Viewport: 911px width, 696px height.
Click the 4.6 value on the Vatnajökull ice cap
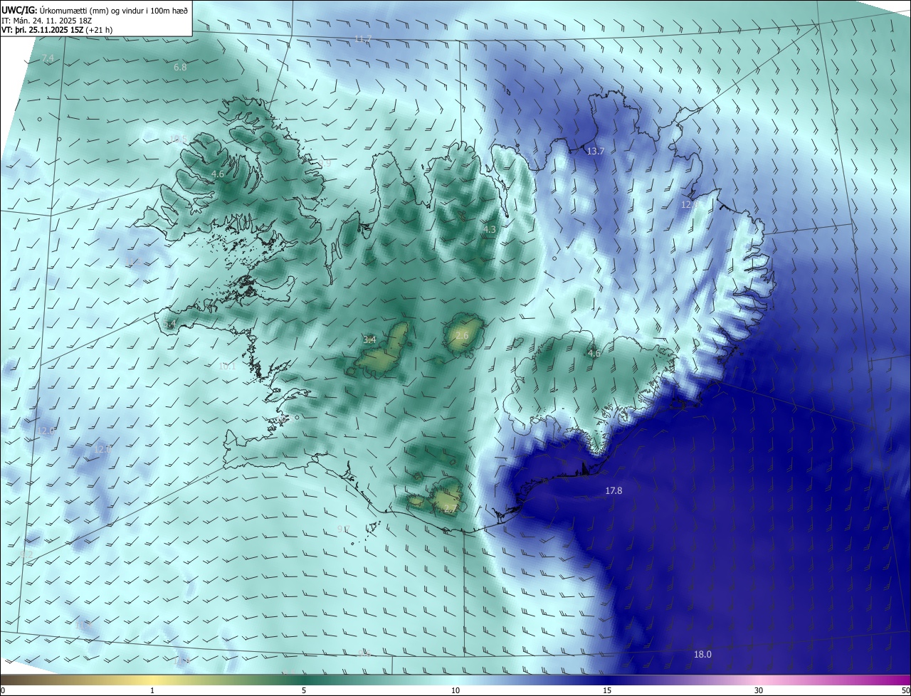(594, 353)
